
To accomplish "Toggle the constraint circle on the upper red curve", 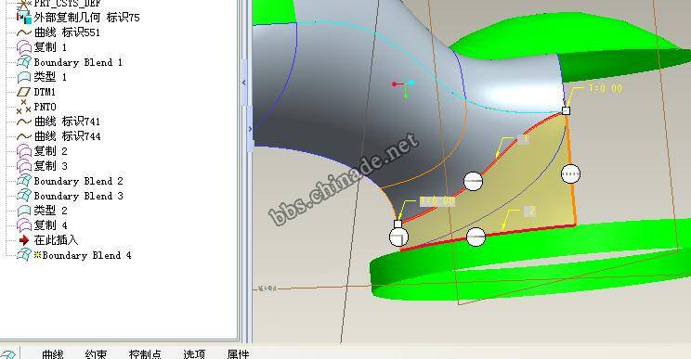I will (x=474, y=181).
